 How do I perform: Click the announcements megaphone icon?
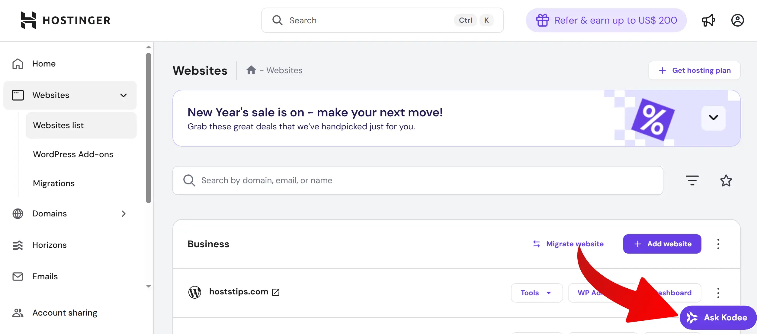(708, 21)
